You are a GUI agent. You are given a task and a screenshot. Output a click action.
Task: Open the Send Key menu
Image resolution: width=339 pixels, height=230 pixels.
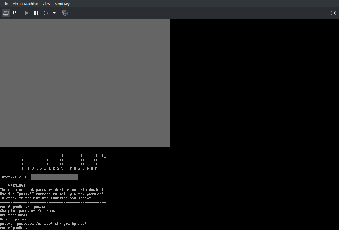click(62, 4)
